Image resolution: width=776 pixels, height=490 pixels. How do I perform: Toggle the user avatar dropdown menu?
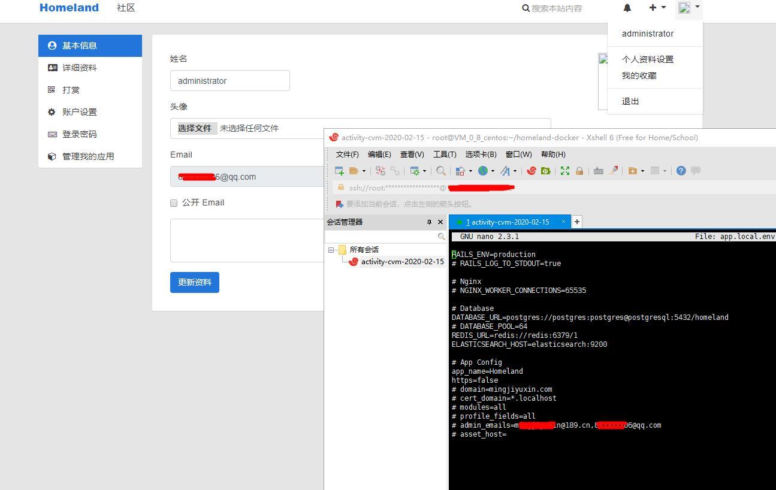click(689, 8)
